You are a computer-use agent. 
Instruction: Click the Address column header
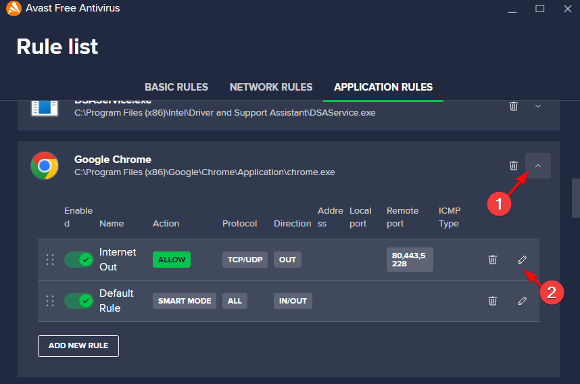click(330, 217)
